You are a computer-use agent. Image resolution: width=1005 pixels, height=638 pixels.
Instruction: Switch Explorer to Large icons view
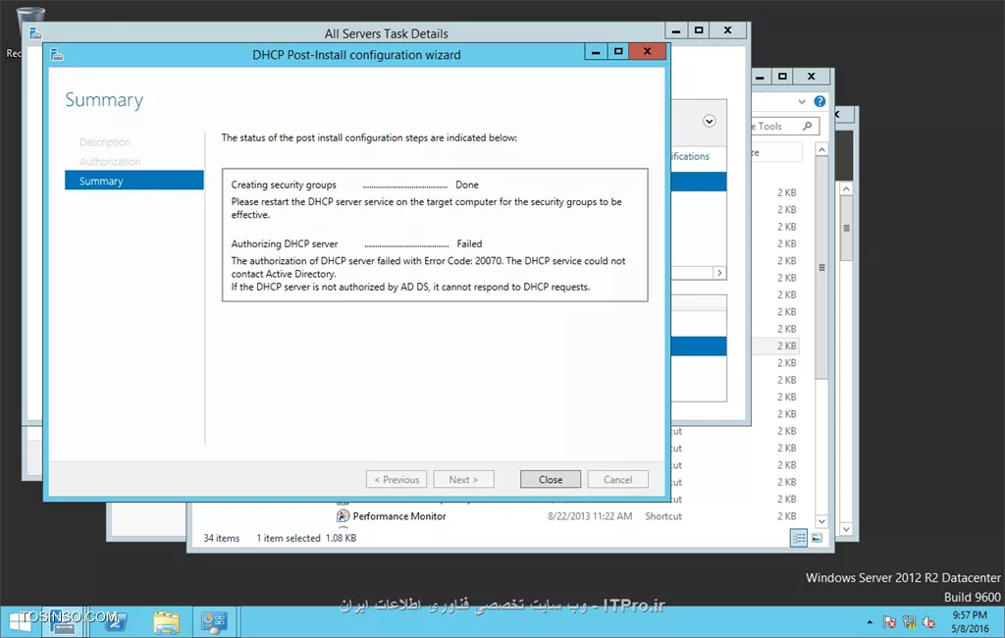pyautogui.click(x=817, y=538)
